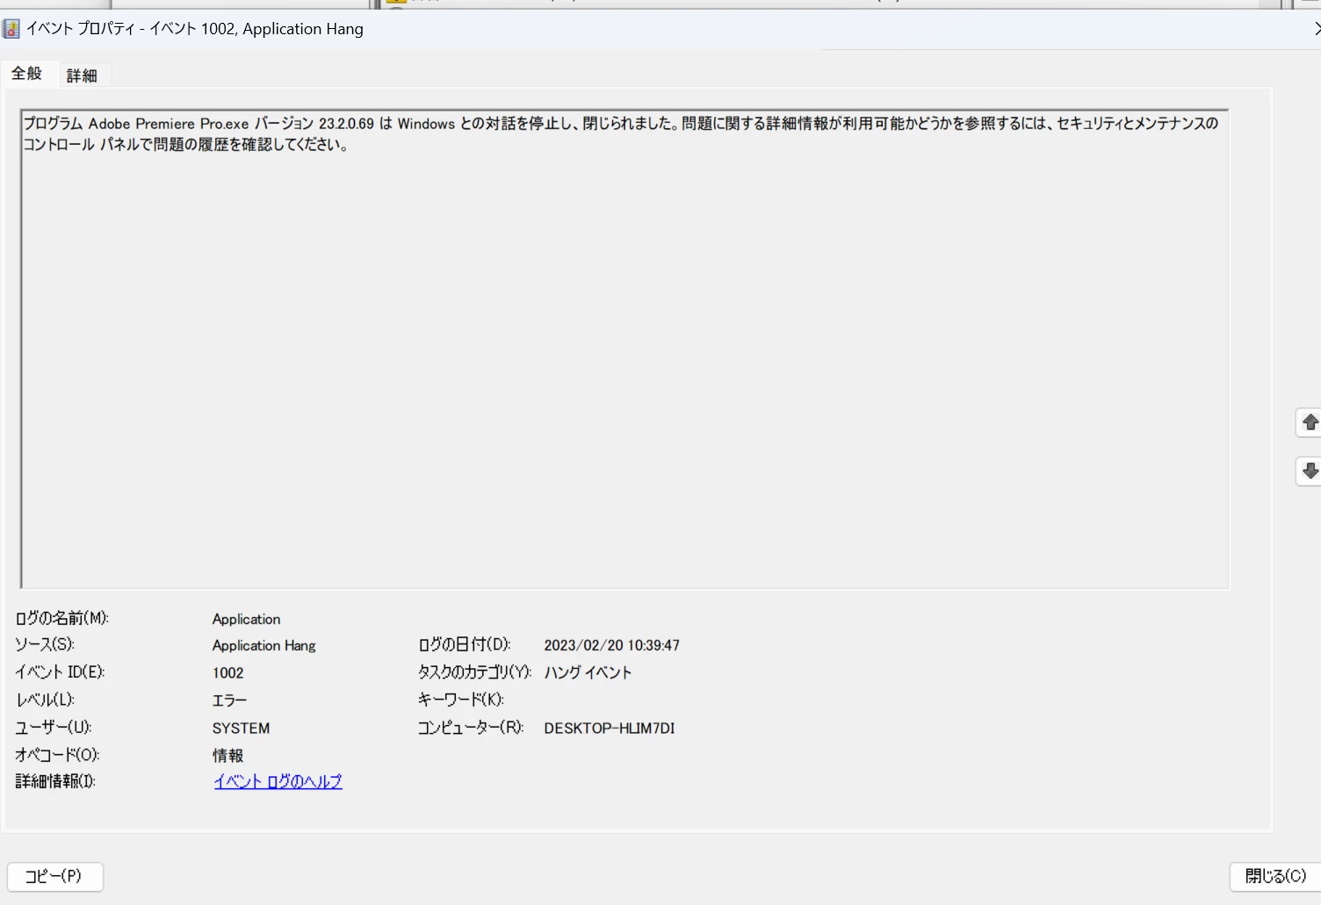Select the user value SYSTEM
This screenshot has height=905, width=1321.
tap(241, 728)
